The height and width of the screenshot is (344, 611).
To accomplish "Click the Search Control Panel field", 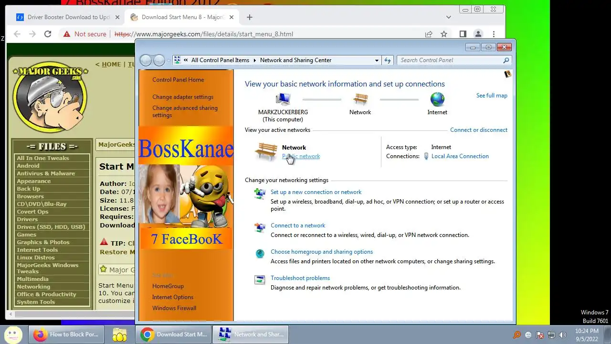I will coord(454,60).
